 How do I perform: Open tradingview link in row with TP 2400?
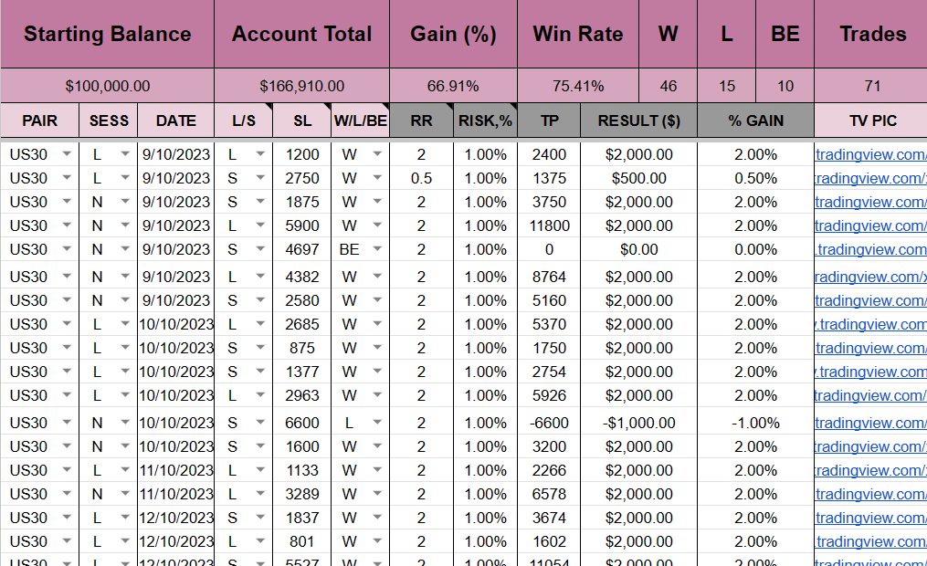871,155
